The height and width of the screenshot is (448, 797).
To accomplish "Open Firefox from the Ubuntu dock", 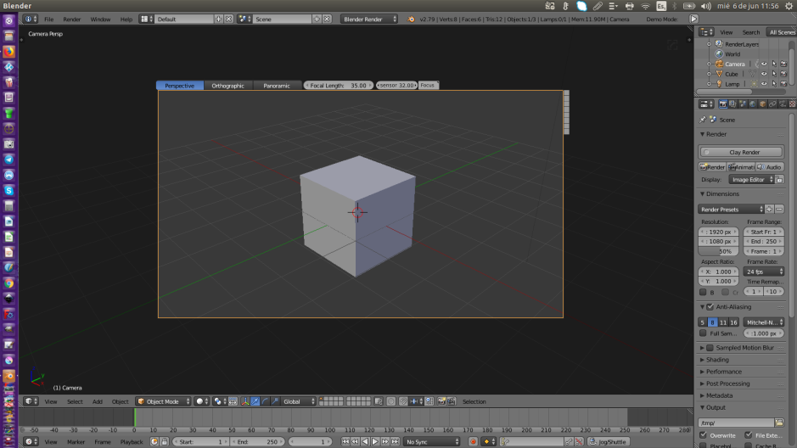I will (x=8, y=52).
